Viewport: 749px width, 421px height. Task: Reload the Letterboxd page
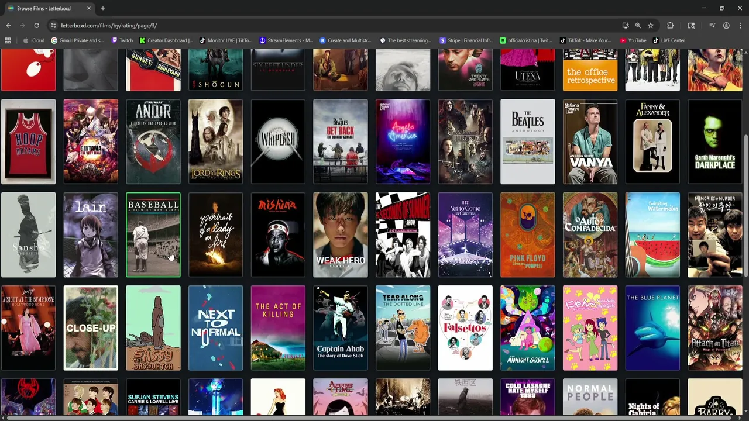(36, 26)
